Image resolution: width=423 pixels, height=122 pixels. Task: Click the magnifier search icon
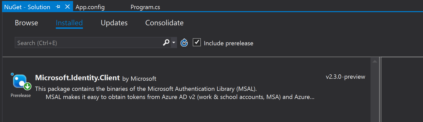[166, 43]
